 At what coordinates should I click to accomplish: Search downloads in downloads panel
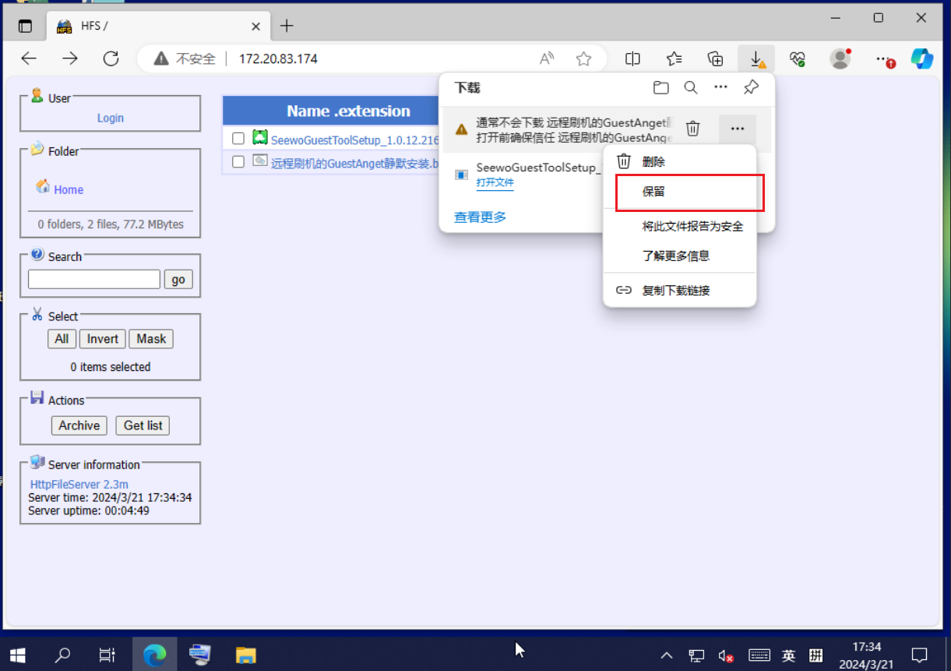click(691, 88)
